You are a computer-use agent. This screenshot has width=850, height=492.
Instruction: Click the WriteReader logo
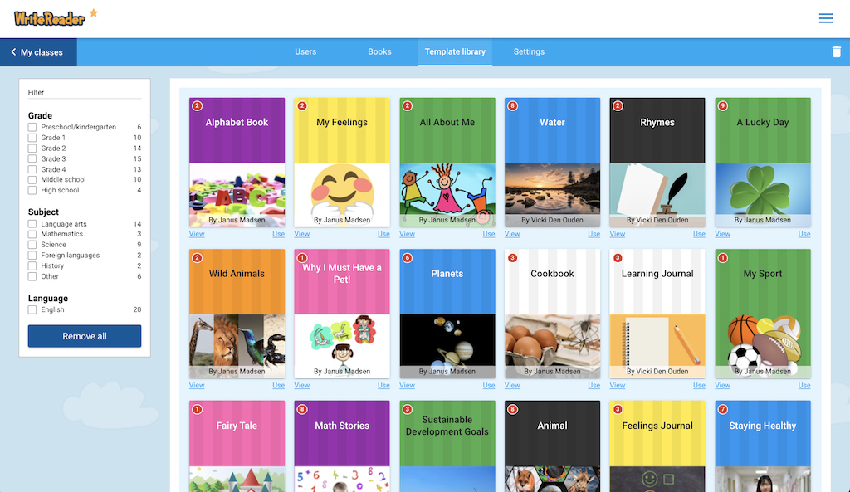tap(56, 18)
